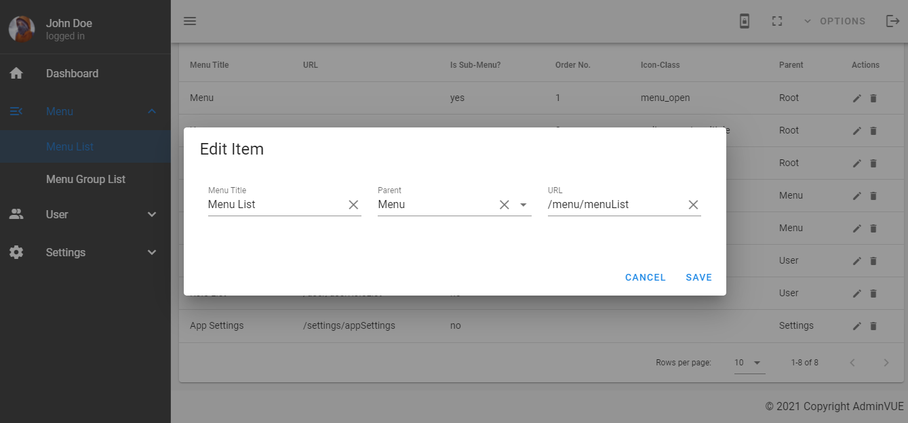Viewport: 908px width, 423px height.
Task: Click edit pencil for App Settings row
Action: tap(857, 326)
